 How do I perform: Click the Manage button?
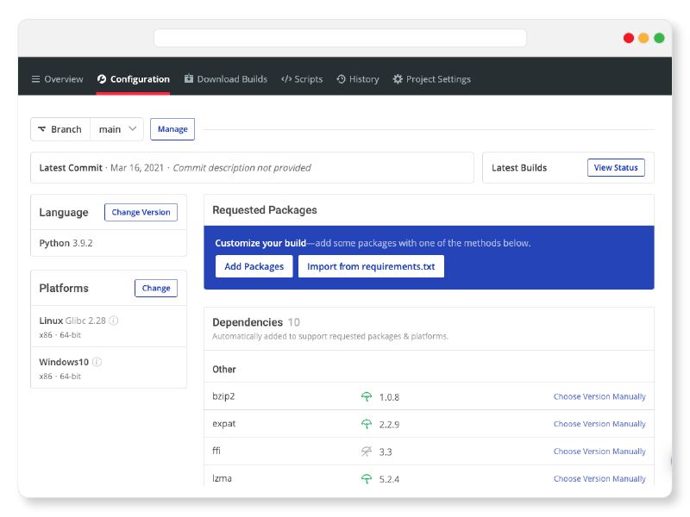point(172,129)
